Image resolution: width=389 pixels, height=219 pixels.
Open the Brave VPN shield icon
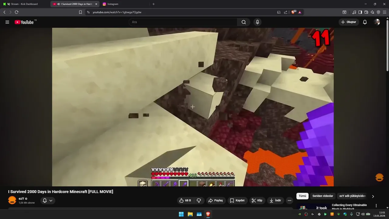tap(378, 12)
